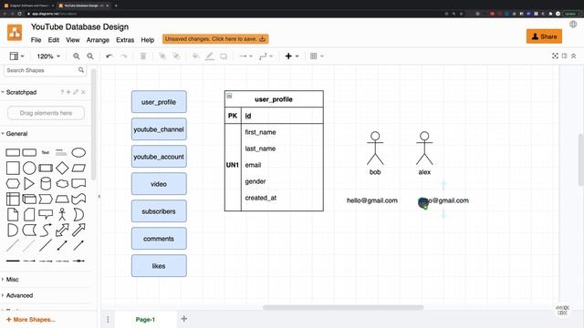Open the insert plus dropdown

coord(292,56)
